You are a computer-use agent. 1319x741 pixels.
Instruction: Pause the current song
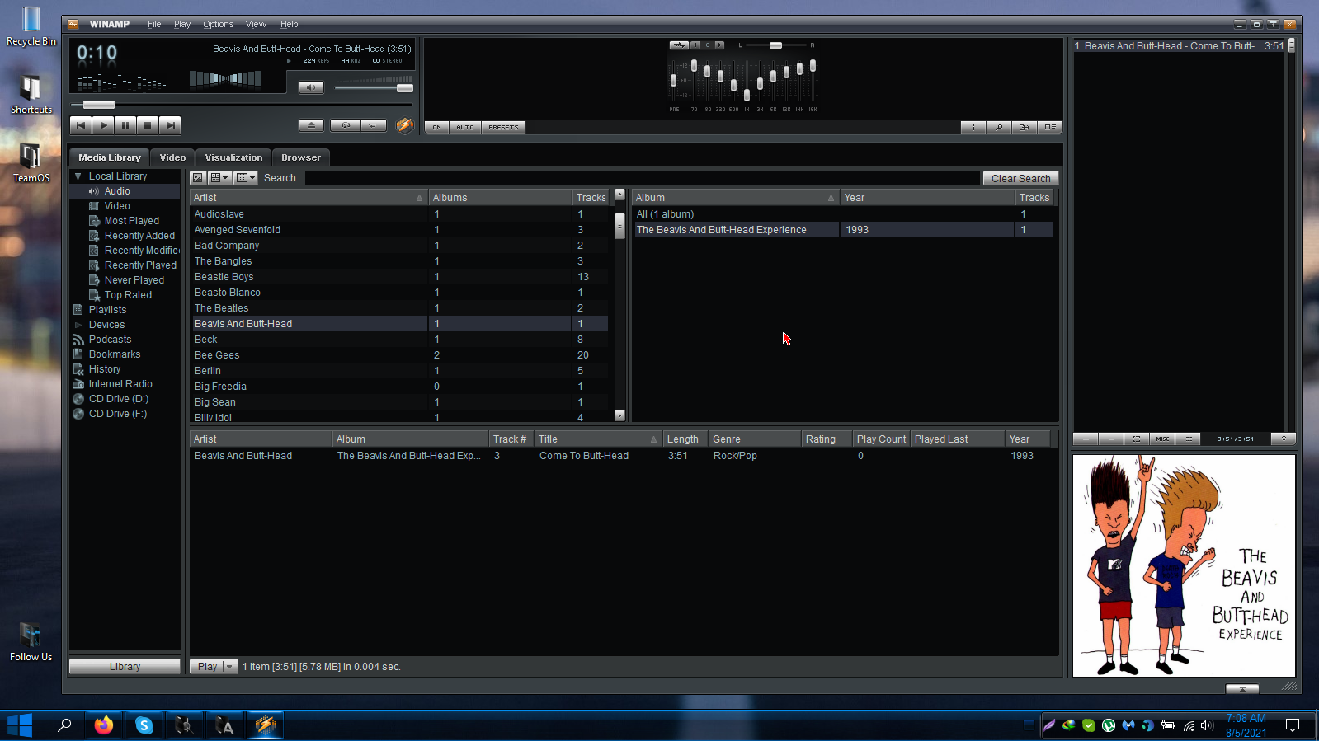point(125,125)
